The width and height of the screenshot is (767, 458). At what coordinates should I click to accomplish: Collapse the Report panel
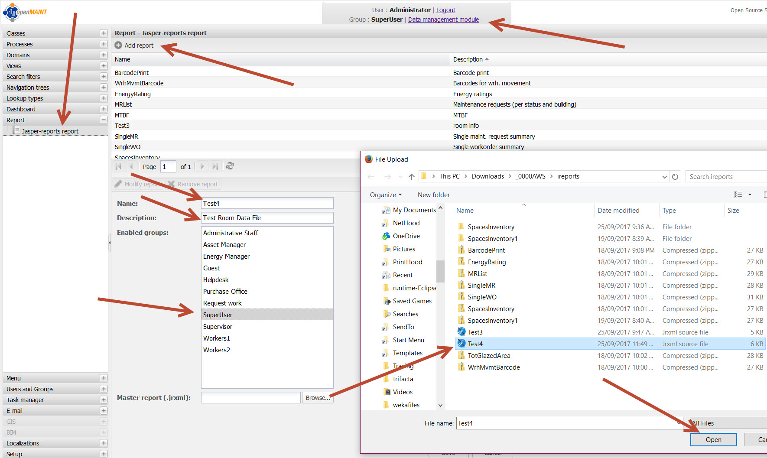point(103,120)
